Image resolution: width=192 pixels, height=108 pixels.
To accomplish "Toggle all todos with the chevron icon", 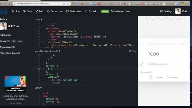I will click(x=142, y=43).
